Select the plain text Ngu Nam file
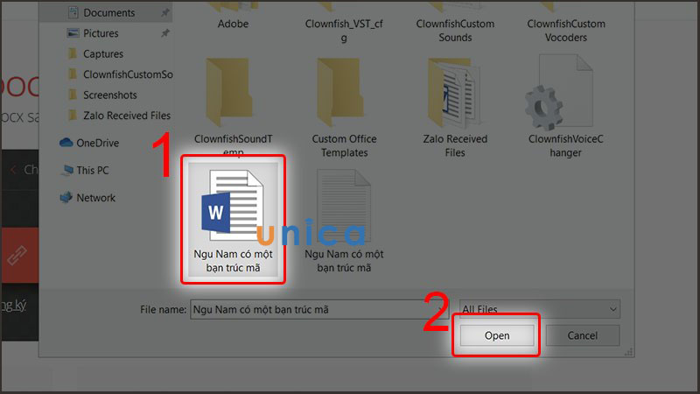The image size is (700, 394). click(344, 221)
